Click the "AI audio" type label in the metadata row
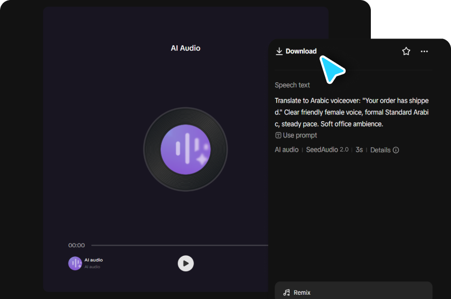The height and width of the screenshot is (299, 451). 286,150
